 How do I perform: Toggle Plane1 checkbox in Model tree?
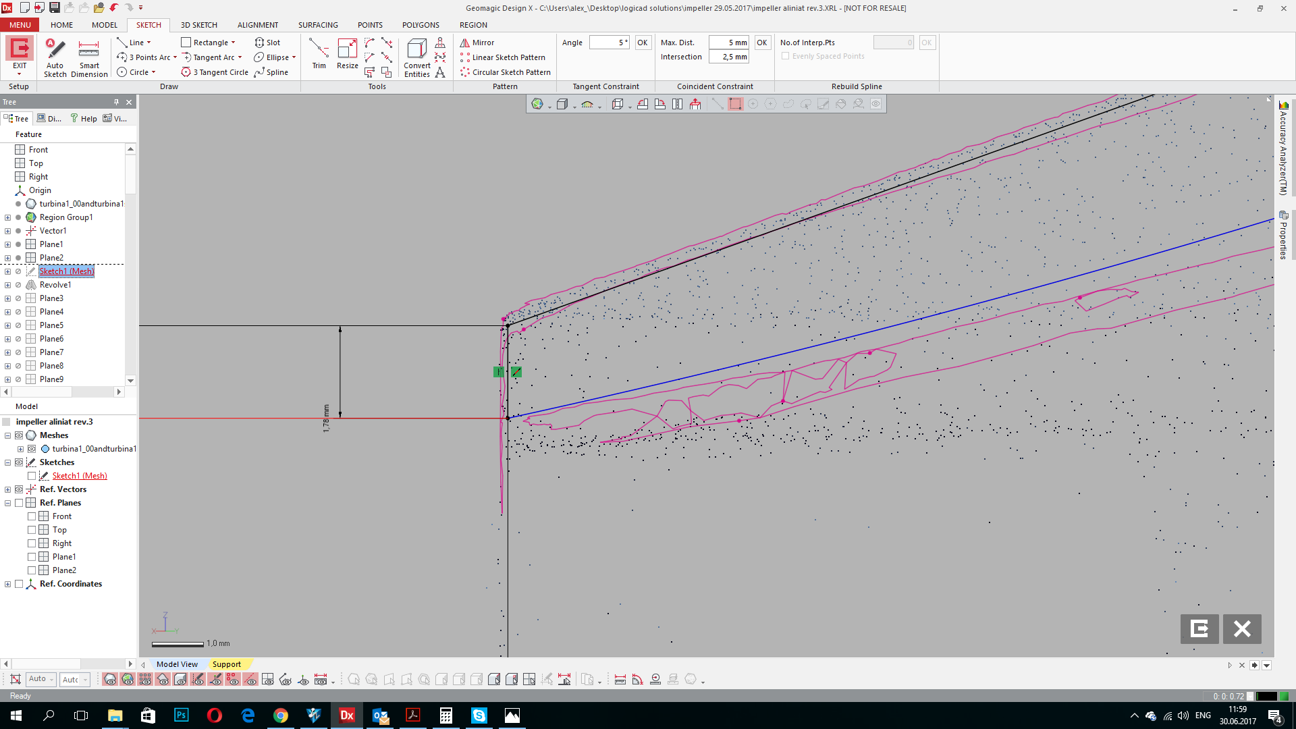pyautogui.click(x=32, y=557)
